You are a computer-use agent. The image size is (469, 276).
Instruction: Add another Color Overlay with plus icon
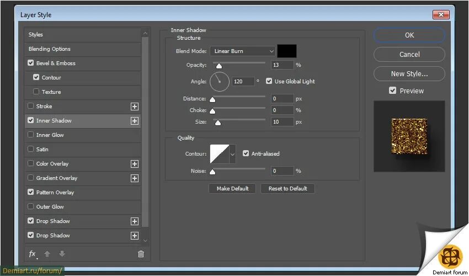tap(135, 164)
